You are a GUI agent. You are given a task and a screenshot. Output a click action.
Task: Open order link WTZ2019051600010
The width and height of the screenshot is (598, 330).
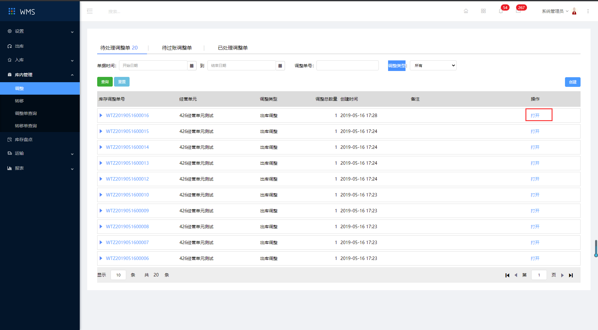[127, 195]
